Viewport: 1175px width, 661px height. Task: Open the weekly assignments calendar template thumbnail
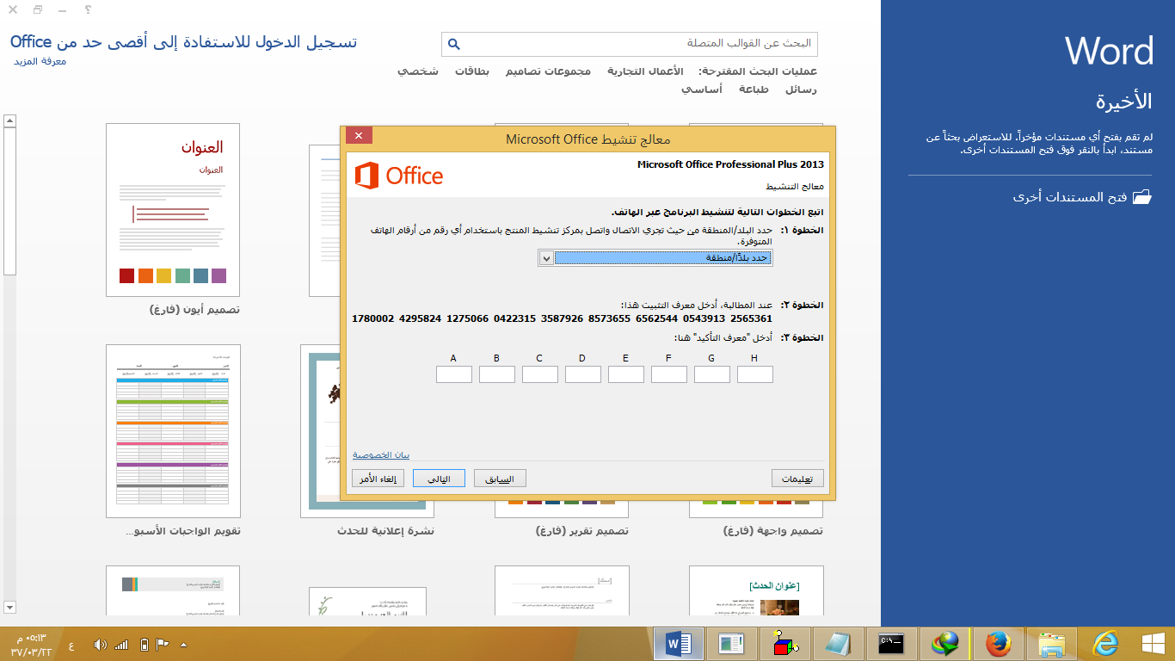[173, 431]
